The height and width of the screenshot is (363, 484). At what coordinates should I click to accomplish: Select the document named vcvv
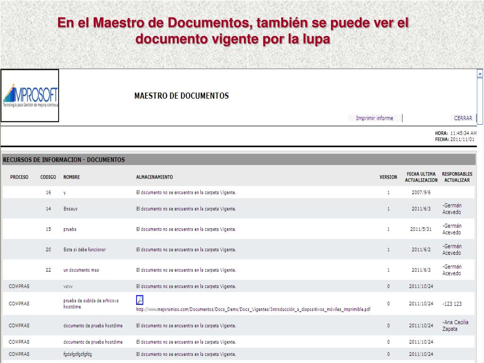tap(68, 286)
